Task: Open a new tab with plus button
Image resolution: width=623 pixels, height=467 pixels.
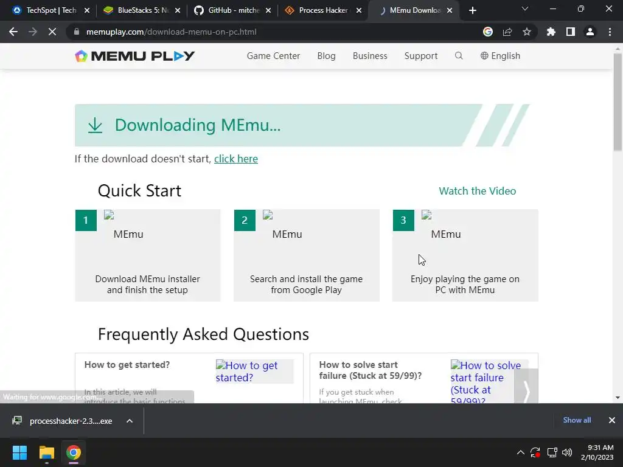Action: tap(472, 10)
